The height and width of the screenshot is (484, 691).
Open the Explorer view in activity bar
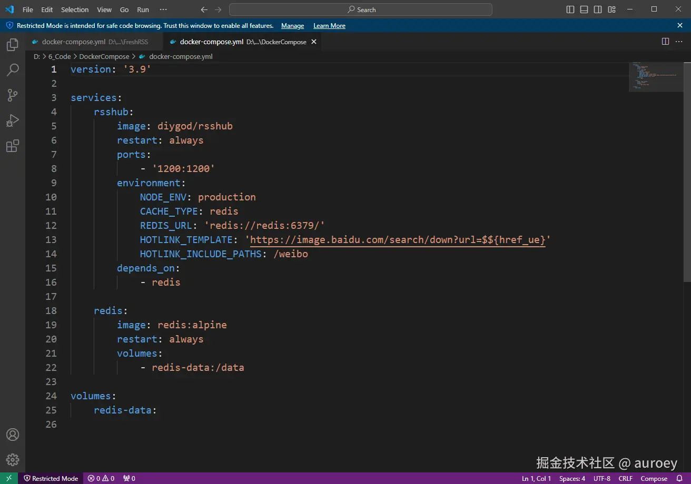tap(13, 45)
